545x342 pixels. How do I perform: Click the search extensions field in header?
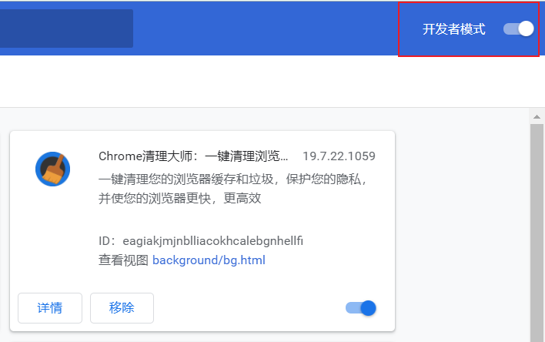click(66, 28)
